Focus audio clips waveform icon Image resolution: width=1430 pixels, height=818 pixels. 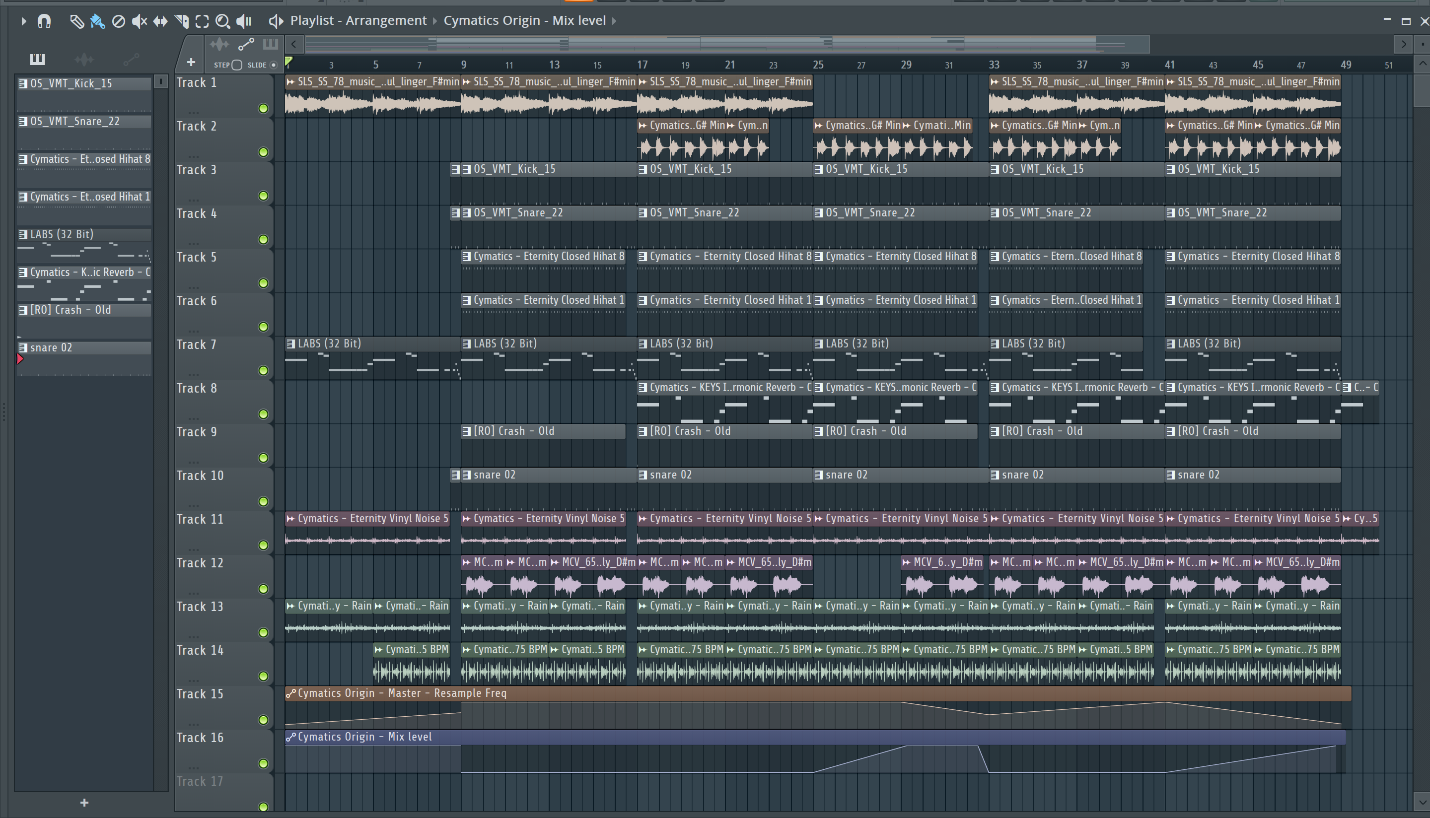click(x=219, y=44)
